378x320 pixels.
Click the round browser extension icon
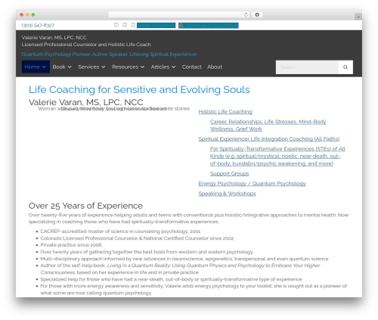click(x=257, y=14)
